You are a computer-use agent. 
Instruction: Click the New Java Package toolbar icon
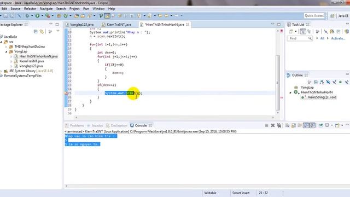pyautogui.click(x=59, y=16)
